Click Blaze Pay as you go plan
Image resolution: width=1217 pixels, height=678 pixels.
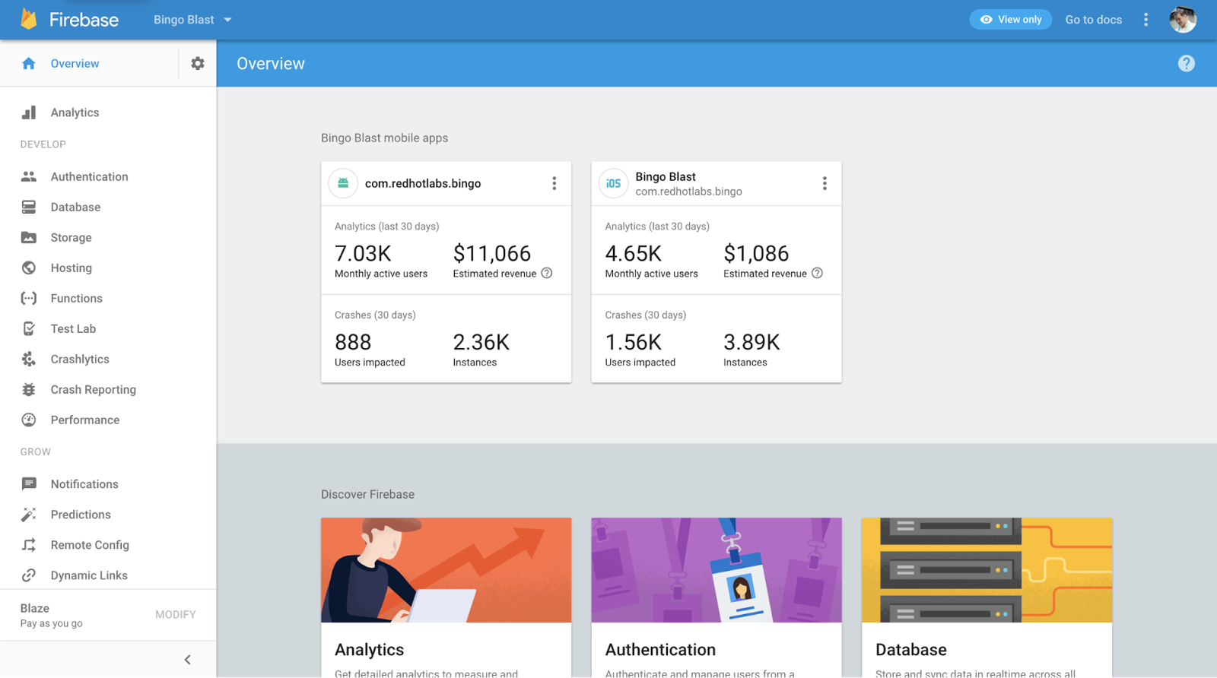[x=51, y=615]
